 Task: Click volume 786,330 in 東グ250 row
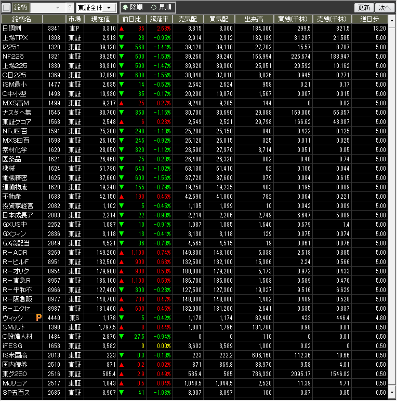(x=254, y=374)
